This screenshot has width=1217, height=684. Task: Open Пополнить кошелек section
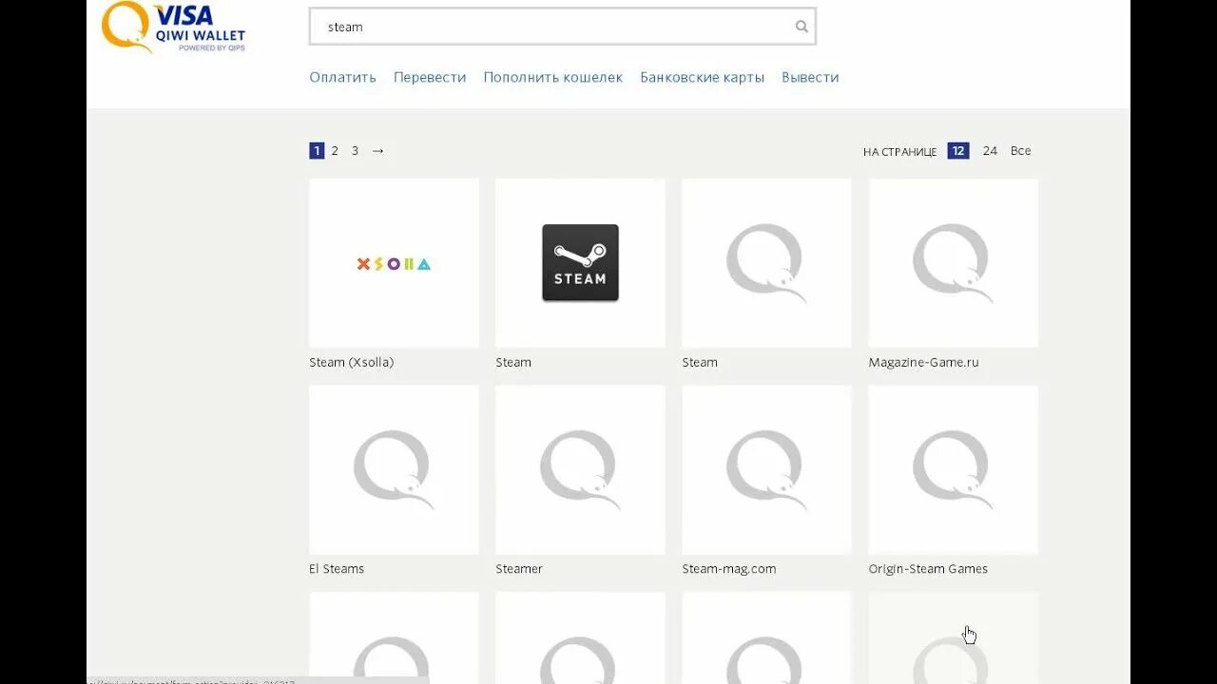(553, 78)
